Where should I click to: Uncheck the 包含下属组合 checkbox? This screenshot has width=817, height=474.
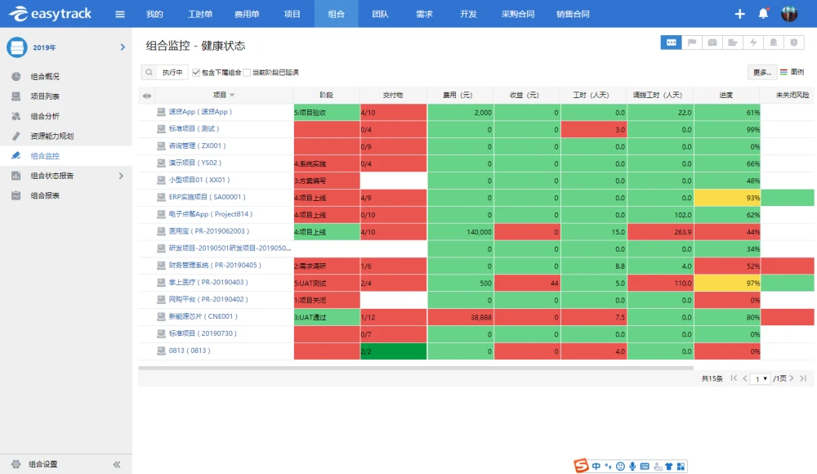coord(196,72)
